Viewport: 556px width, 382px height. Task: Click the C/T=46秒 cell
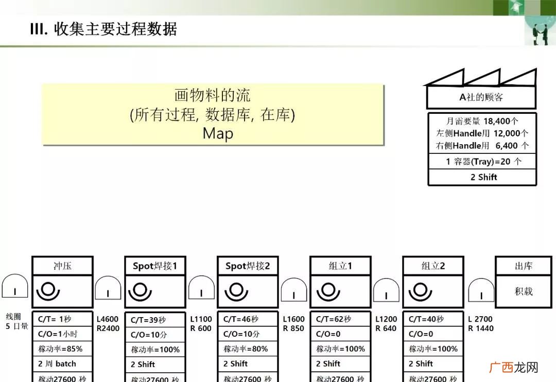248,319
